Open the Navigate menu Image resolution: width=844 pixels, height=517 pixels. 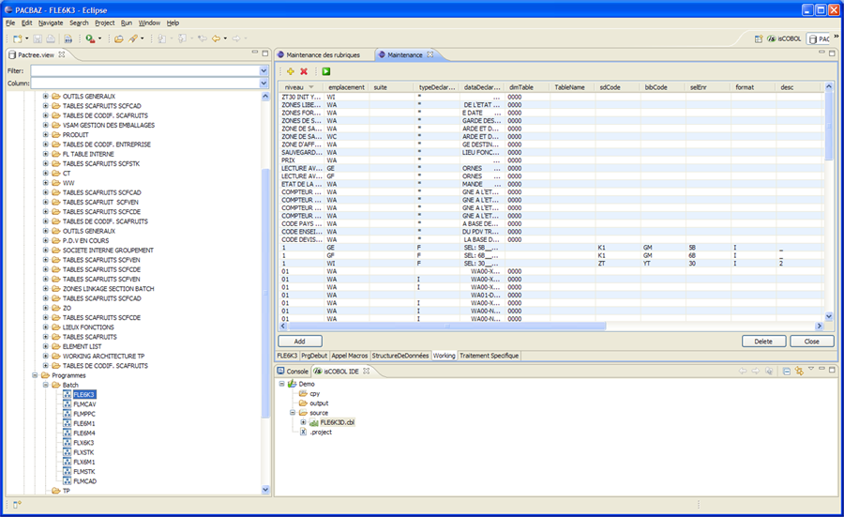coord(51,23)
